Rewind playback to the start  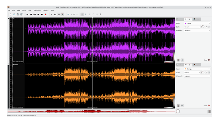[x=28, y=15]
